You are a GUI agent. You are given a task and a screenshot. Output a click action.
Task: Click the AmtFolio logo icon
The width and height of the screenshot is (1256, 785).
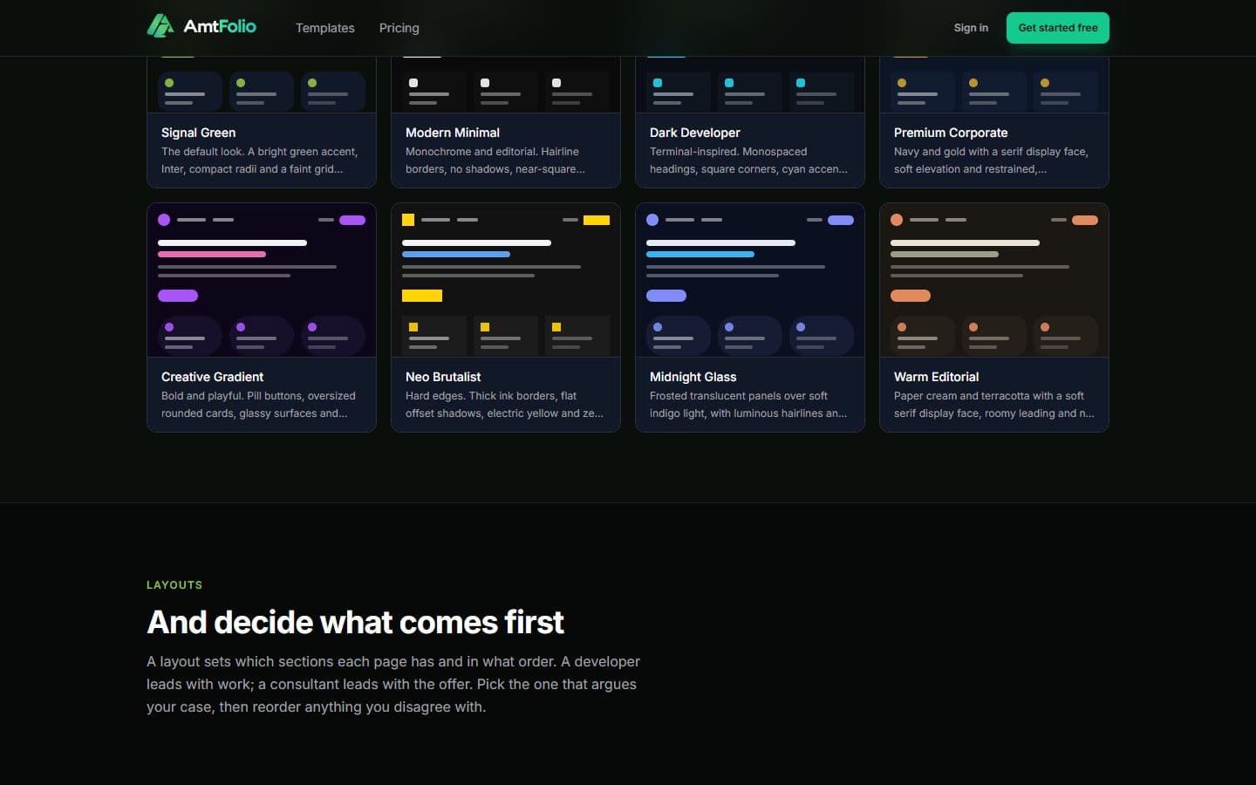[160, 26]
